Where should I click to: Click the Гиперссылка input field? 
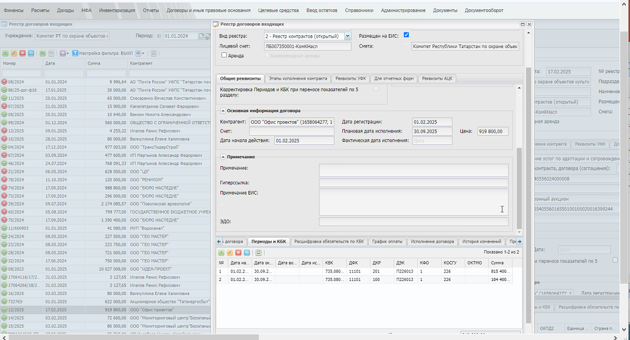tap(414, 183)
